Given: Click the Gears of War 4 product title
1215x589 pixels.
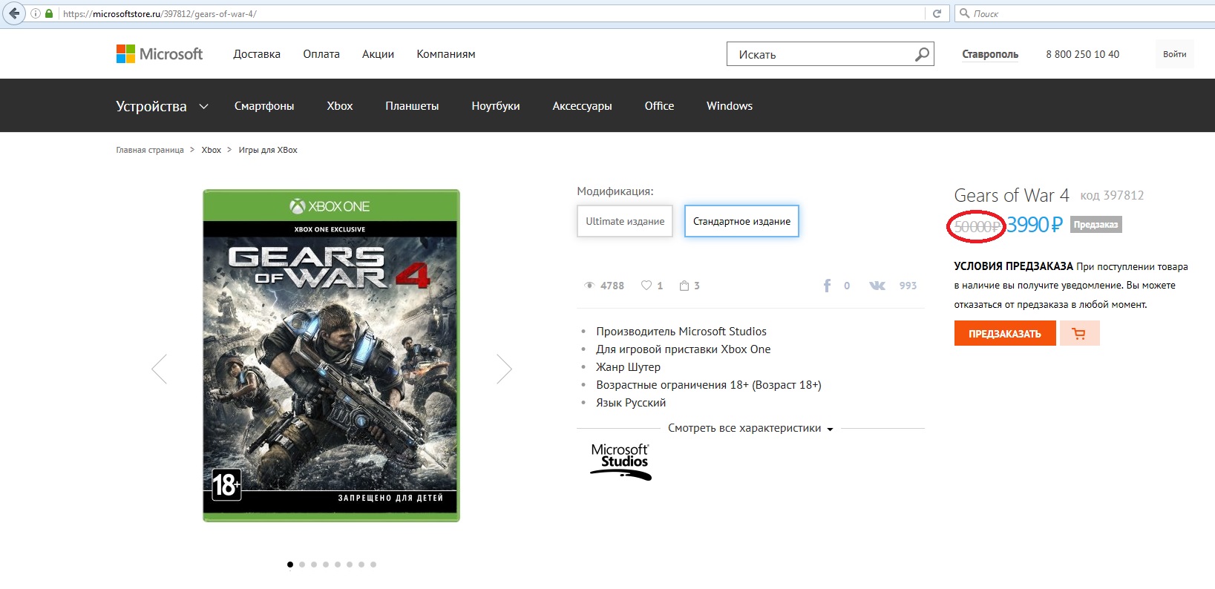Looking at the screenshot, I should pos(1012,195).
